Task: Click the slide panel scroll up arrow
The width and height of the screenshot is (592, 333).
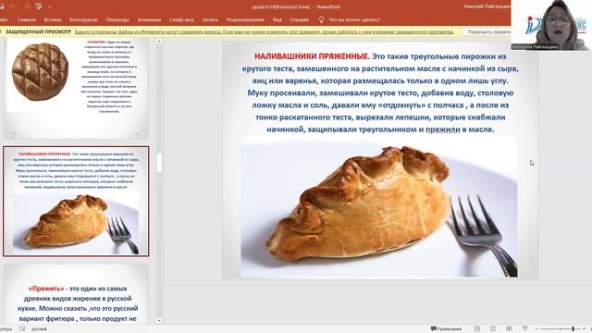Action: [159, 41]
